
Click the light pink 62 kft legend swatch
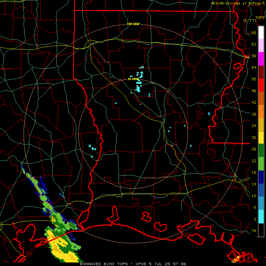(261, 45)
